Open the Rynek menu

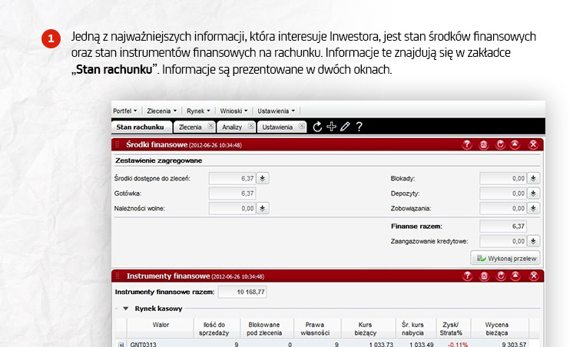point(198,111)
